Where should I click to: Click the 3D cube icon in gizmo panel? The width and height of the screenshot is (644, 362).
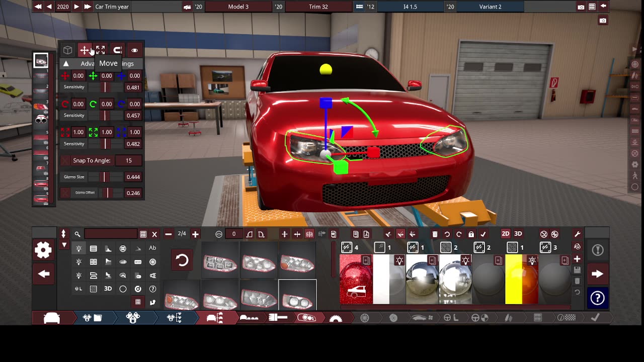click(67, 50)
